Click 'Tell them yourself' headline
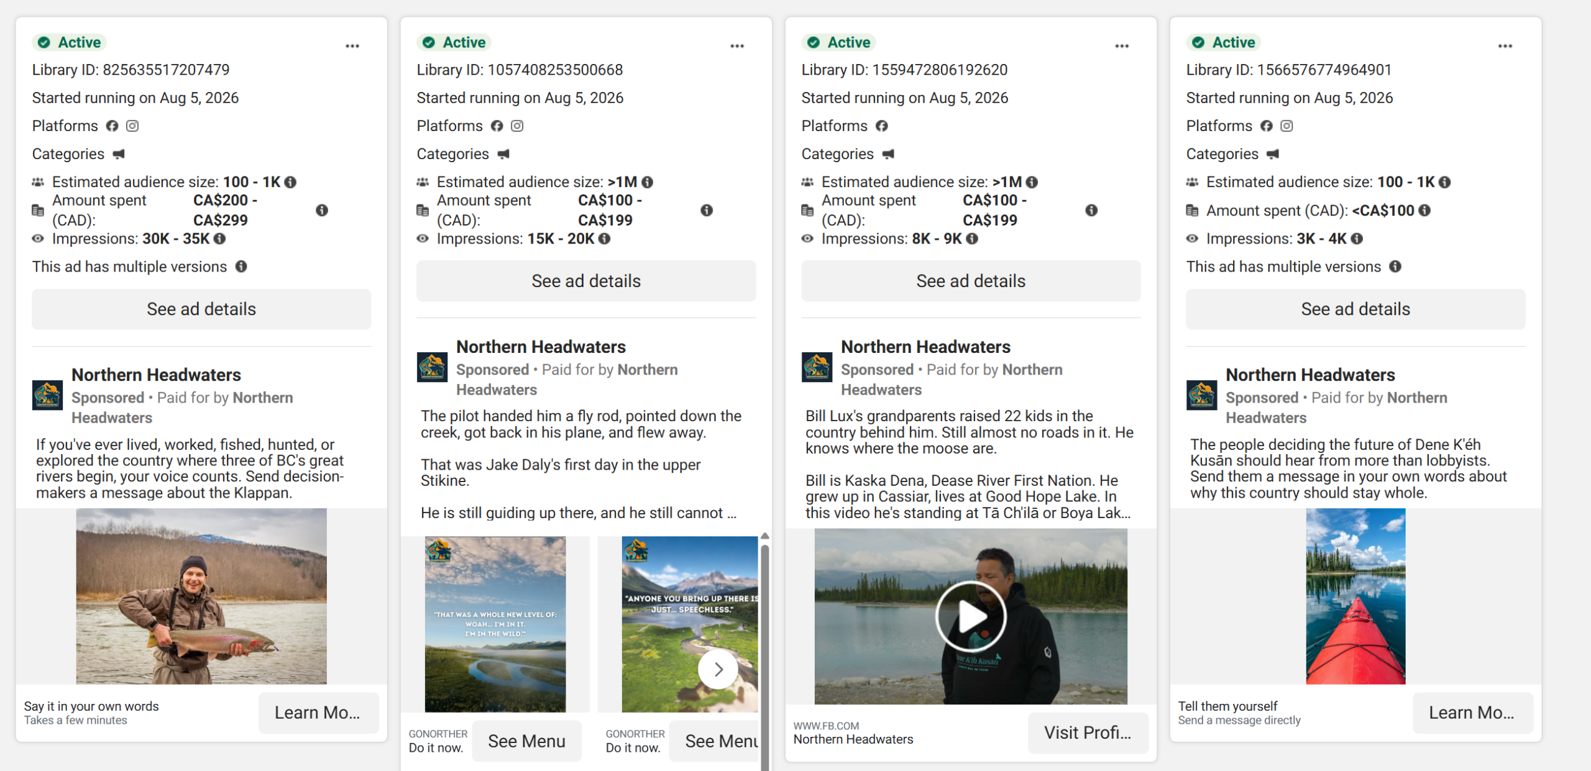Image resolution: width=1591 pixels, height=771 pixels. point(1227,706)
